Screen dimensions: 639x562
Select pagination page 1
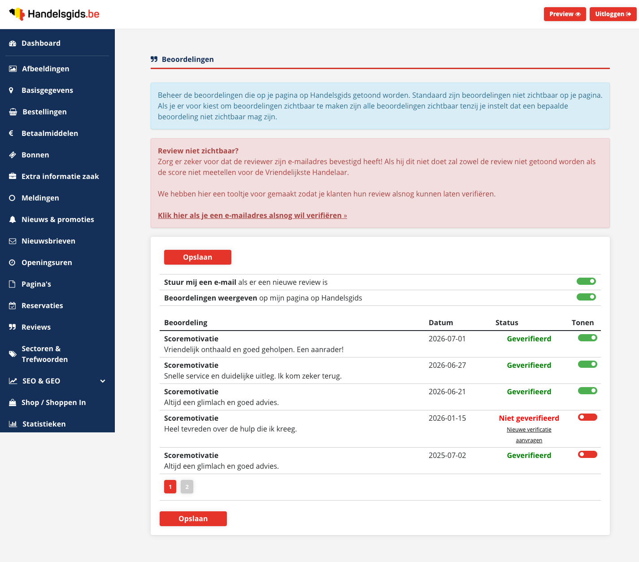[170, 487]
